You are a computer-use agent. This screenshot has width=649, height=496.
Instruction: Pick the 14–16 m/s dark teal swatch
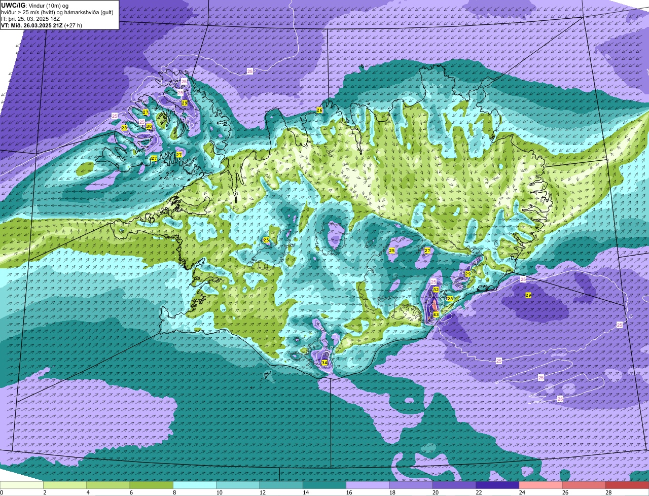324,485
